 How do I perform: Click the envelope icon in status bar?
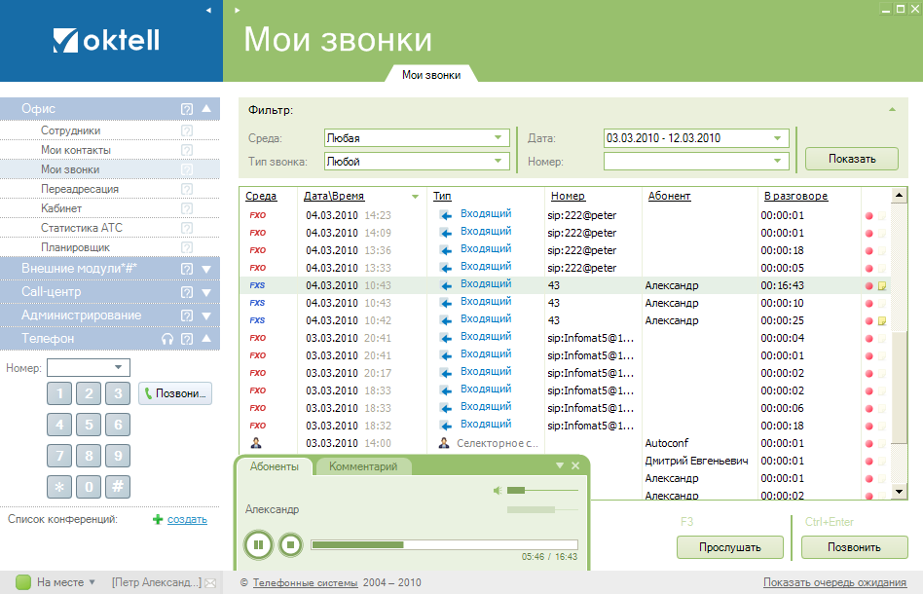click(x=209, y=583)
